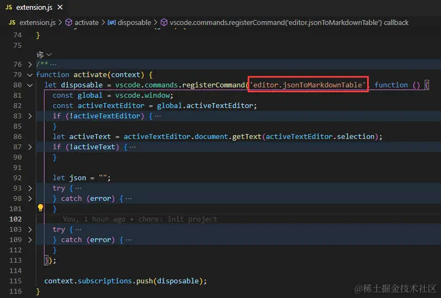
Task: Select the extension.js editor tab
Action: 34,7
